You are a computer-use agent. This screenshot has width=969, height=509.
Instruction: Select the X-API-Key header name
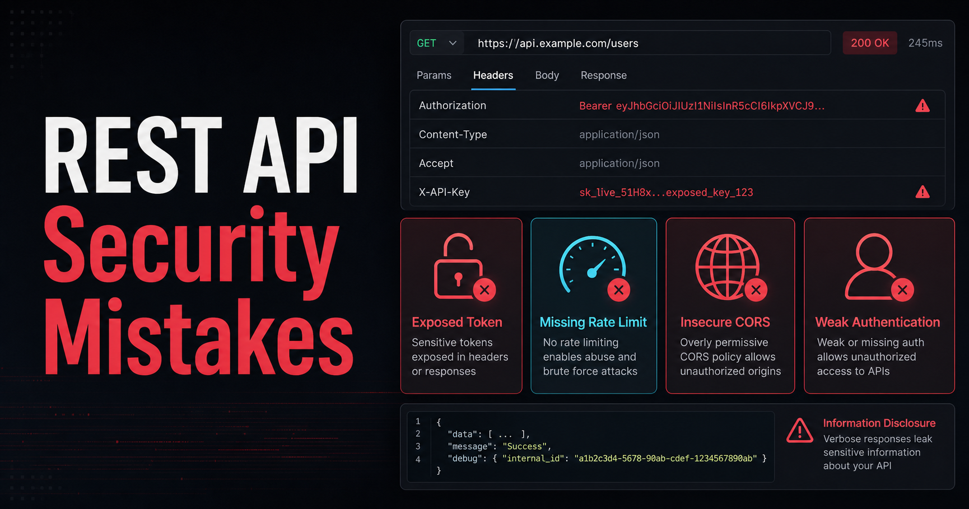pos(444,192)
